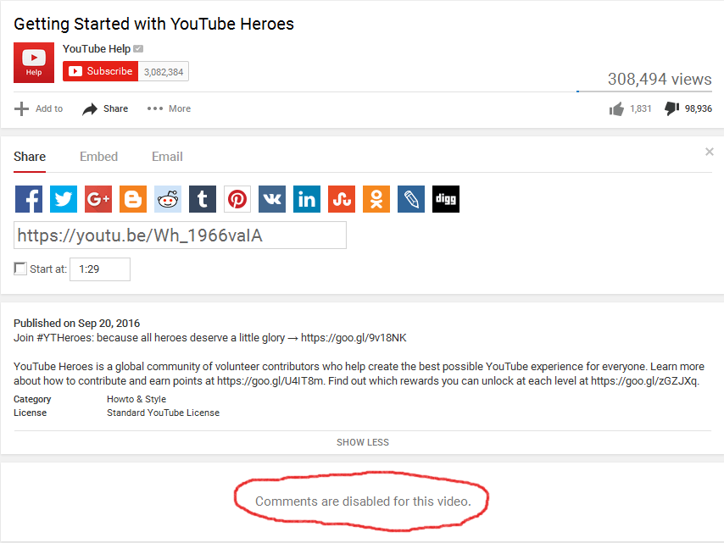The width and height of the screenshot is (724, 543).
Task: Click the Standard YouTube License text
Action: point(163,413)
